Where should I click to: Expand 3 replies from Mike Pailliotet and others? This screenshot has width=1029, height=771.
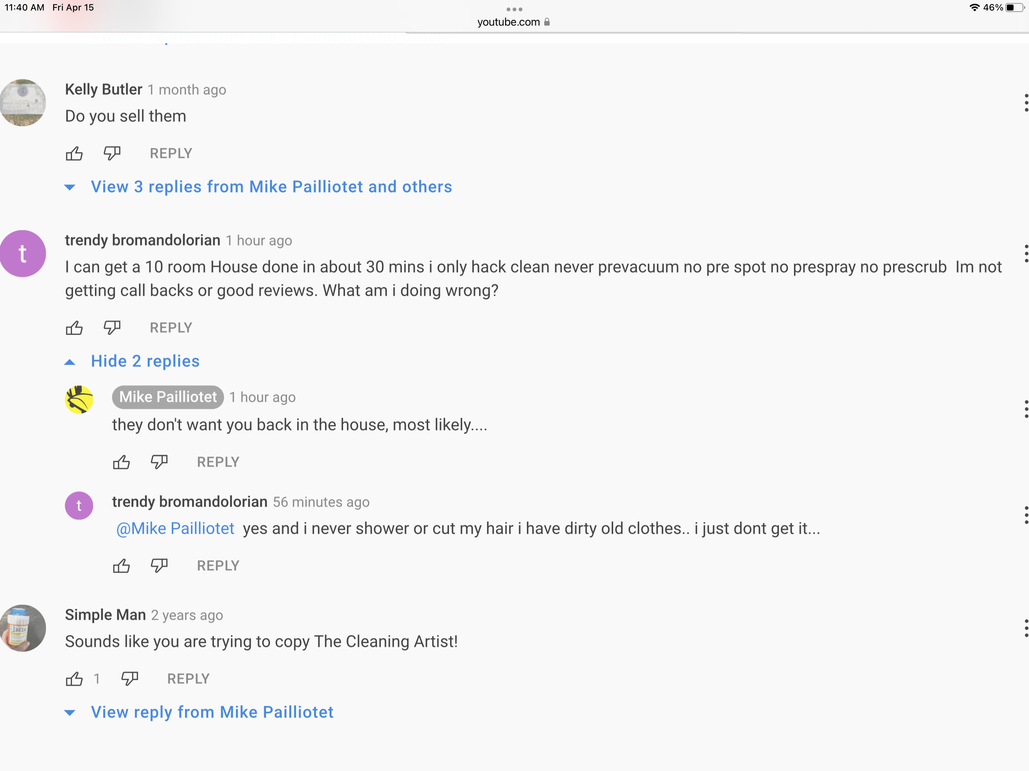pyautogui.click(x=271, y=187)
